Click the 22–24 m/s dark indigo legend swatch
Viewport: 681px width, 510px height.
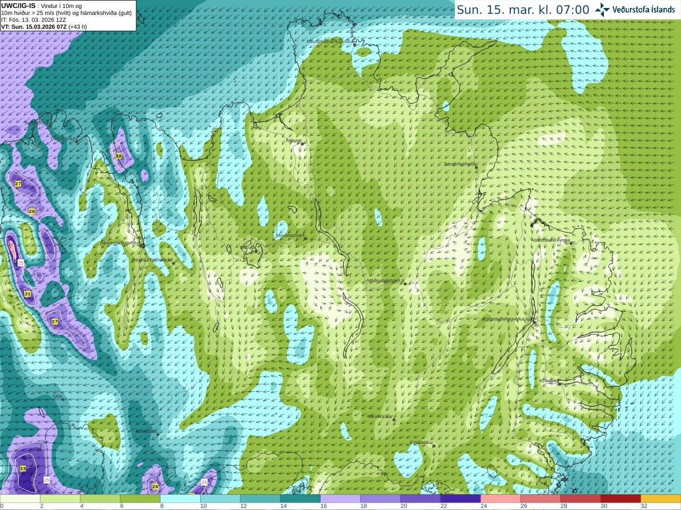click(461, 499)
